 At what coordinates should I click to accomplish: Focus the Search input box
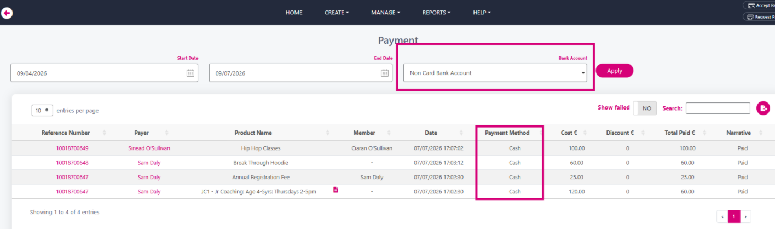(718, 108)
